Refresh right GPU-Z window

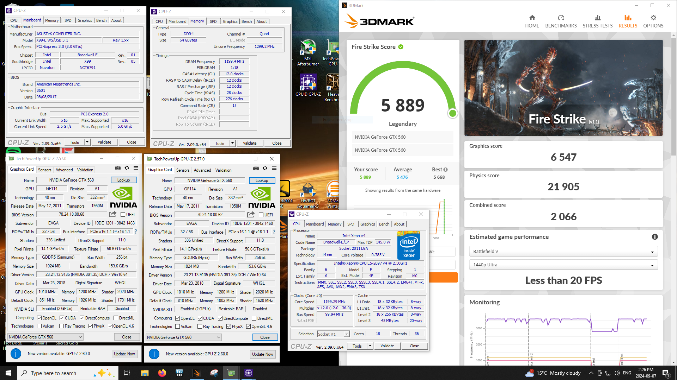tap(265, 169)
